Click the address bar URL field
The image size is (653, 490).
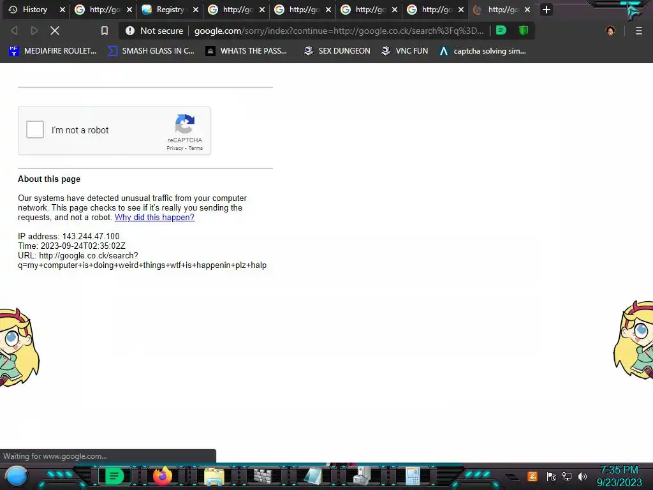click(339, 31)
